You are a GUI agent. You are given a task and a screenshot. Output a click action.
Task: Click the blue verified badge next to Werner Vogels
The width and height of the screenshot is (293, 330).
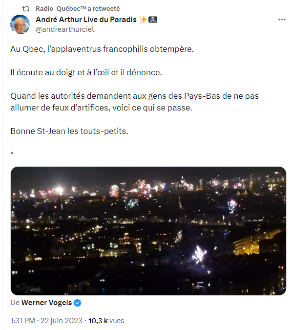point(78,303)
